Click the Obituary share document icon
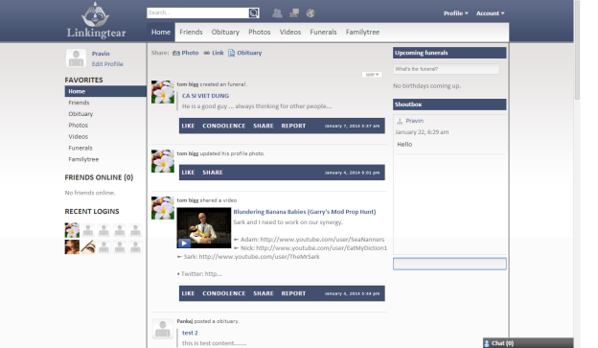 [x=232, y=53]
